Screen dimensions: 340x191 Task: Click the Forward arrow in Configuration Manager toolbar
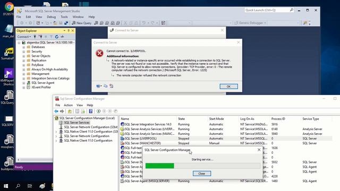[x=62, y=111]
